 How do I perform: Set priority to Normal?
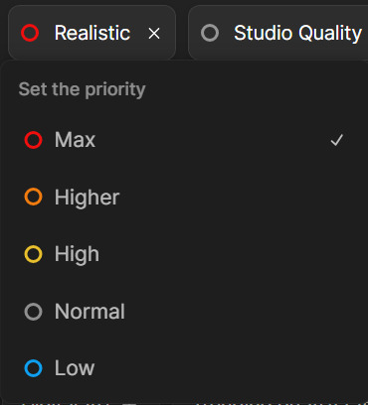(x=184, y=312)
